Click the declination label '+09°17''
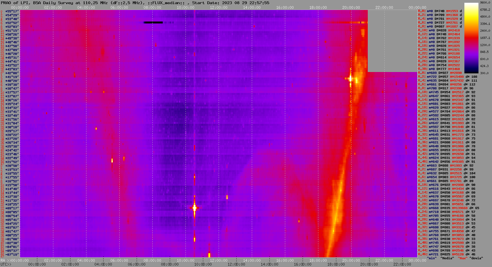The image size is (492, 267). [12, 208]
